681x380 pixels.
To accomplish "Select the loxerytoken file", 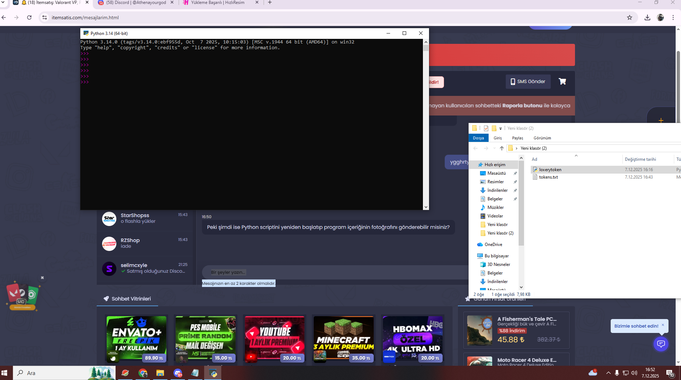I will [550, 170].
